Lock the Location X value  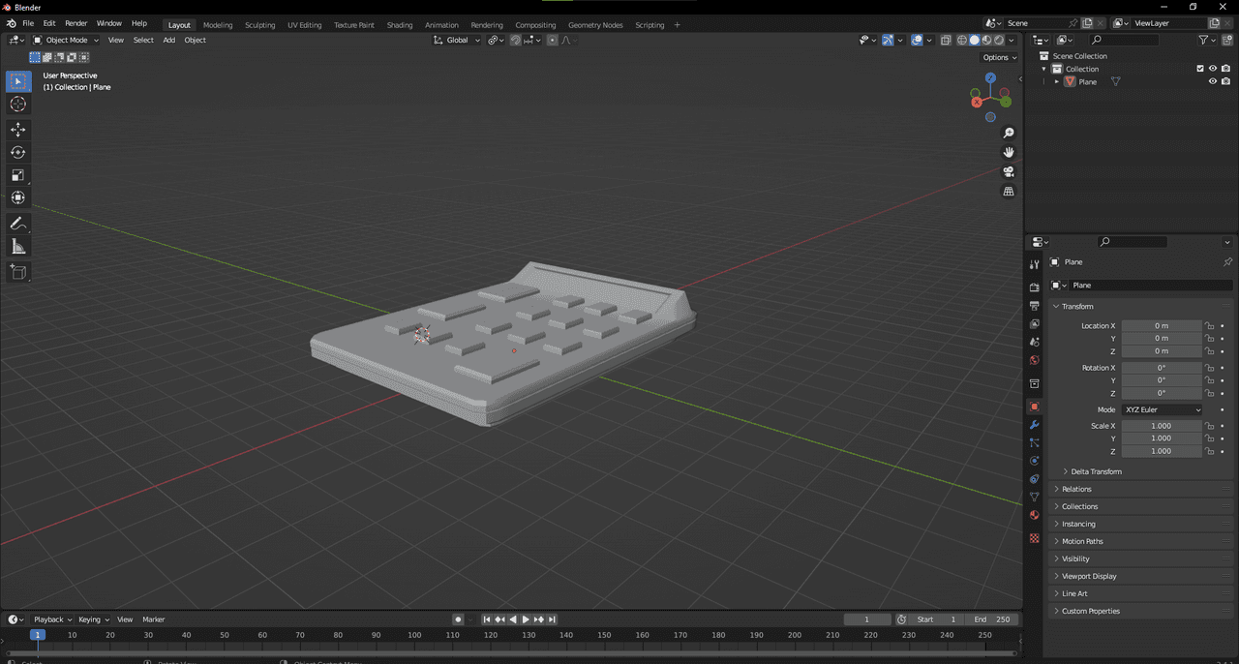click(x=1209, y=326)
